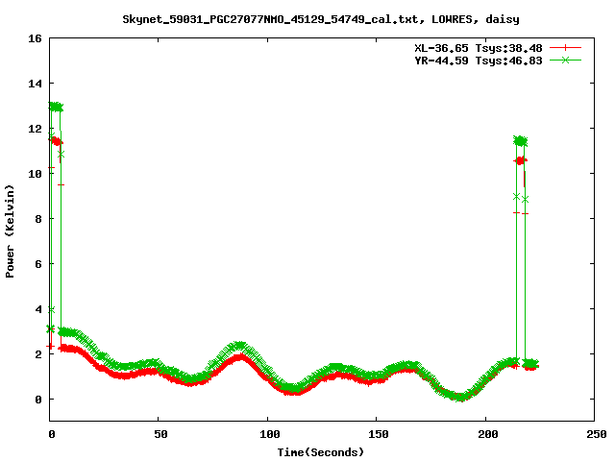Click the y-axis tick label 14
This screenshot has height=461, width=615.
pos(35,84)
